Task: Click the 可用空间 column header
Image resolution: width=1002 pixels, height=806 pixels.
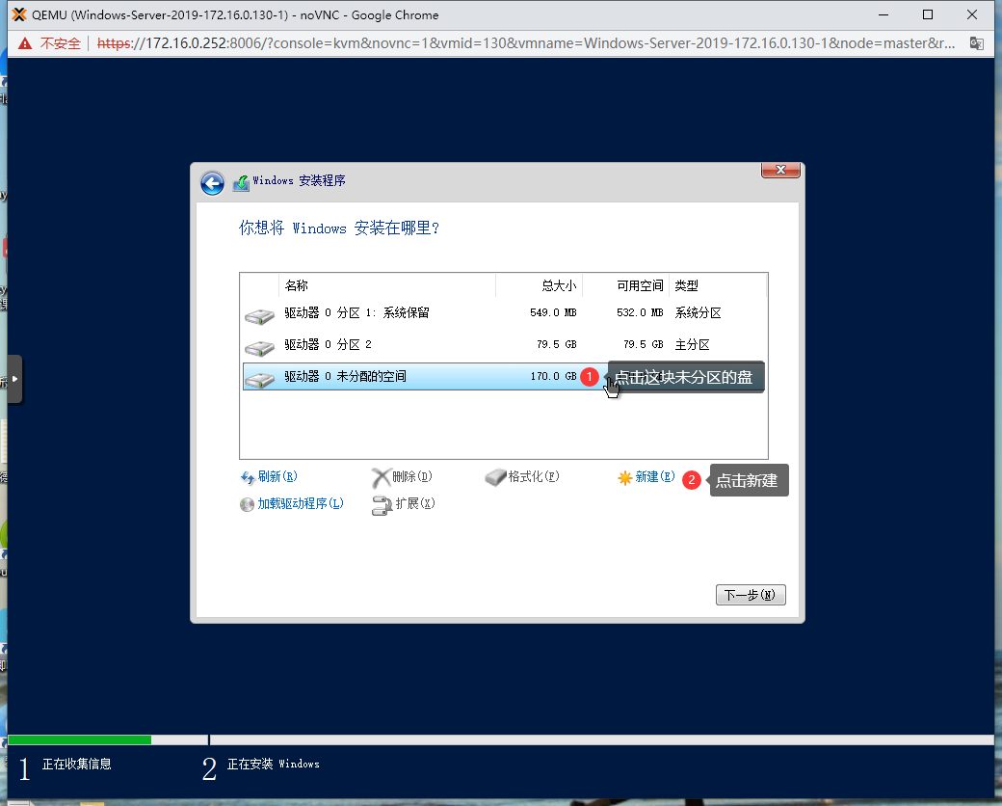Action: click(x=625, y=285)
